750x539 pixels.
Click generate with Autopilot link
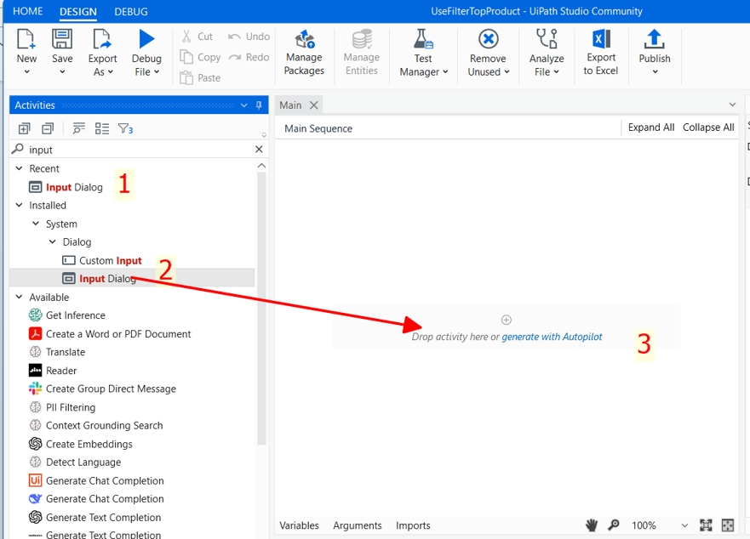pyautogui.click(x=552, y=337)
